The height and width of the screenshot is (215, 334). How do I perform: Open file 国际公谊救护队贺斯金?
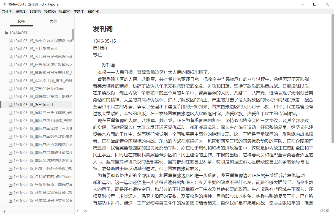[x=40, y=160]
